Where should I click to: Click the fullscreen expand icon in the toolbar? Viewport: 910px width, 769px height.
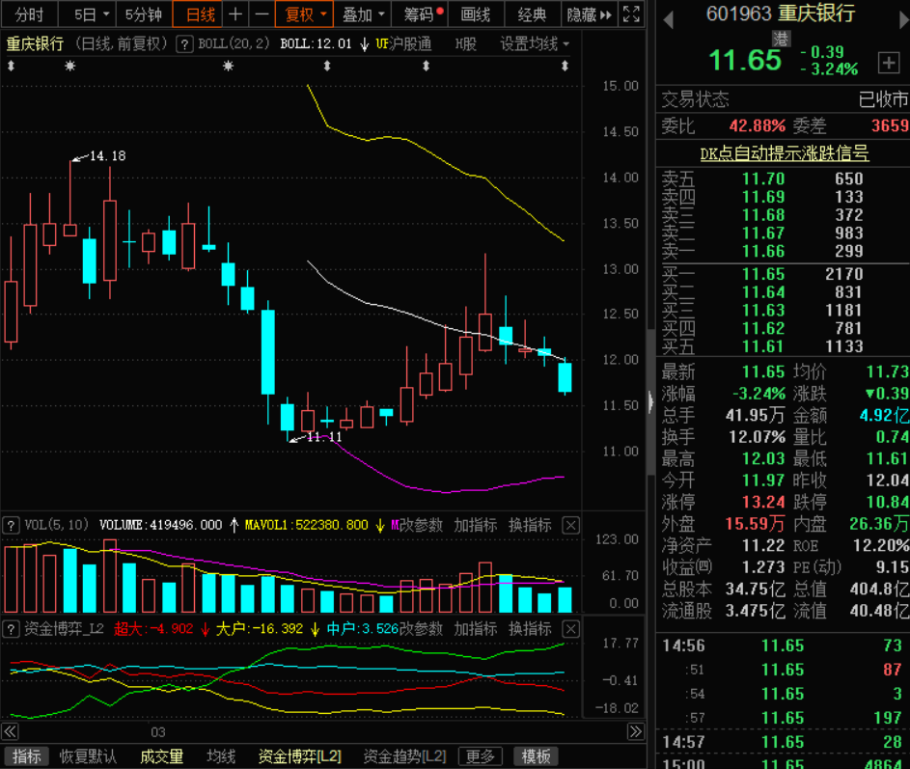[x=630, y=14]
